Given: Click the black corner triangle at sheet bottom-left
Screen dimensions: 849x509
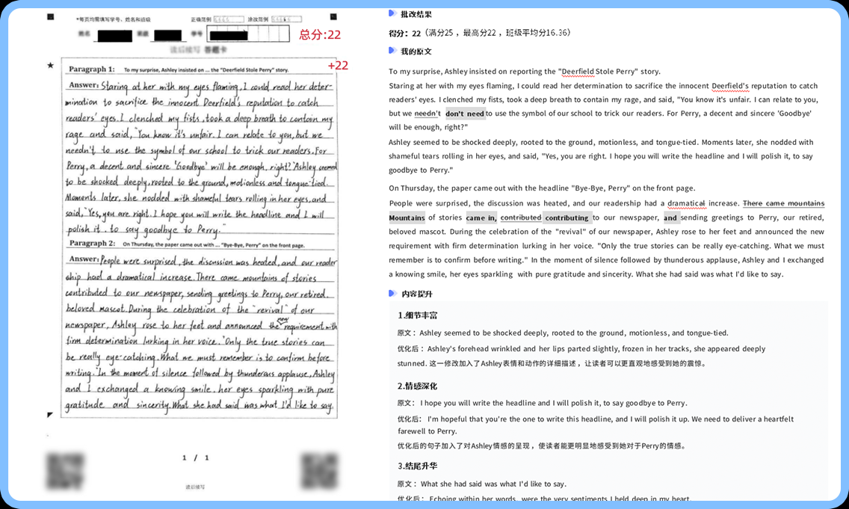Looking at the screenshot, I should click(x=50, y=415).
